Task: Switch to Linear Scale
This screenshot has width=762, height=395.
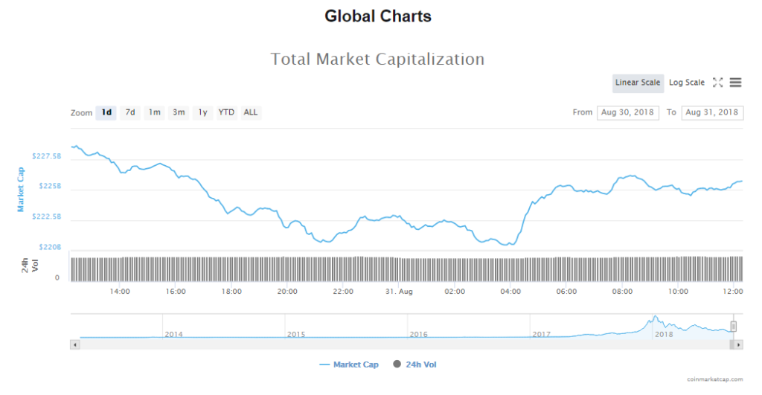Action: (x=638, y=83)
